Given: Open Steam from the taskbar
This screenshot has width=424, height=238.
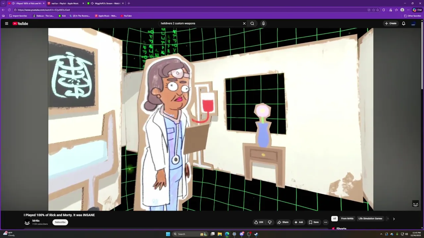Looking at the screenshot, I should [256, 234].
